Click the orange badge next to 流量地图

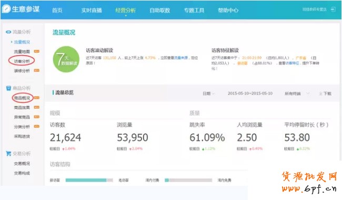click(37, 51)
